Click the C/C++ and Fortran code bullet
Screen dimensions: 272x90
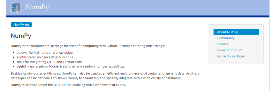[x=49, y=61]
